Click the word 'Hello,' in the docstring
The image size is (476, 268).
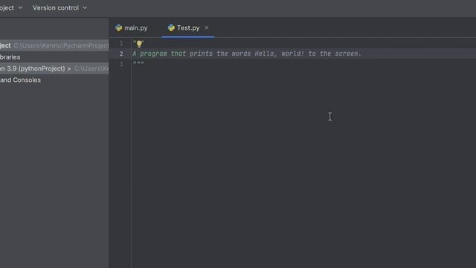coord(266,54)
